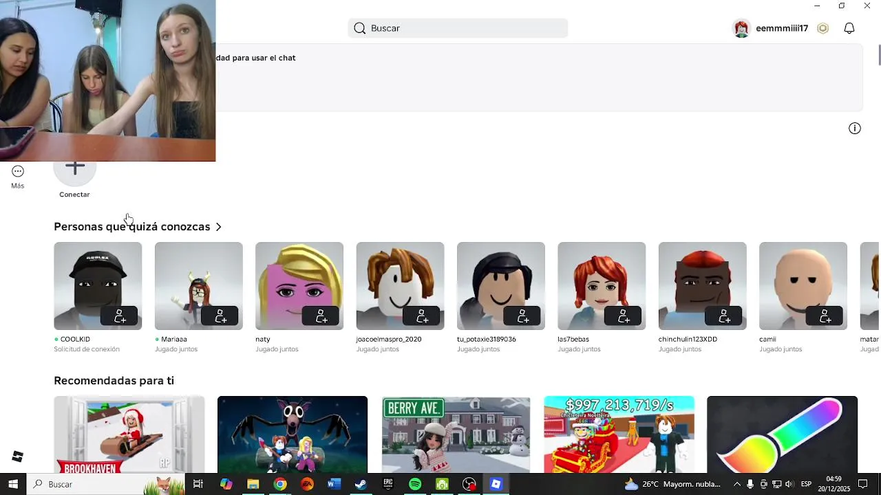Screen dimensions: 881x495
Task: Open the Robux hexagon icon
Action: point(822,28)
